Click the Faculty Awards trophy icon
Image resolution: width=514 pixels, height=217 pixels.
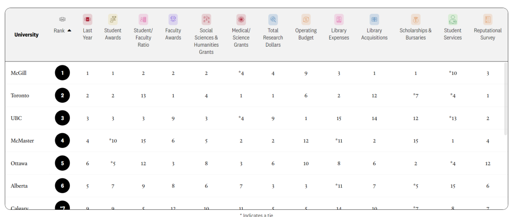click(x=173, y=20)
